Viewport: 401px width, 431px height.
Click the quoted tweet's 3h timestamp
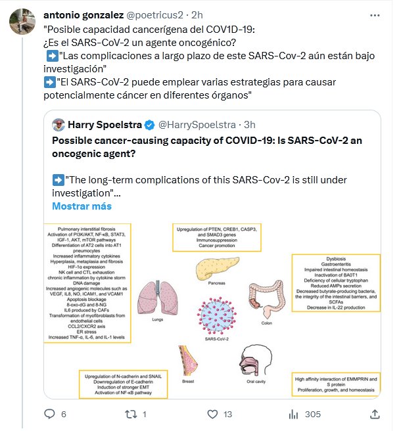tap(249, 124)
